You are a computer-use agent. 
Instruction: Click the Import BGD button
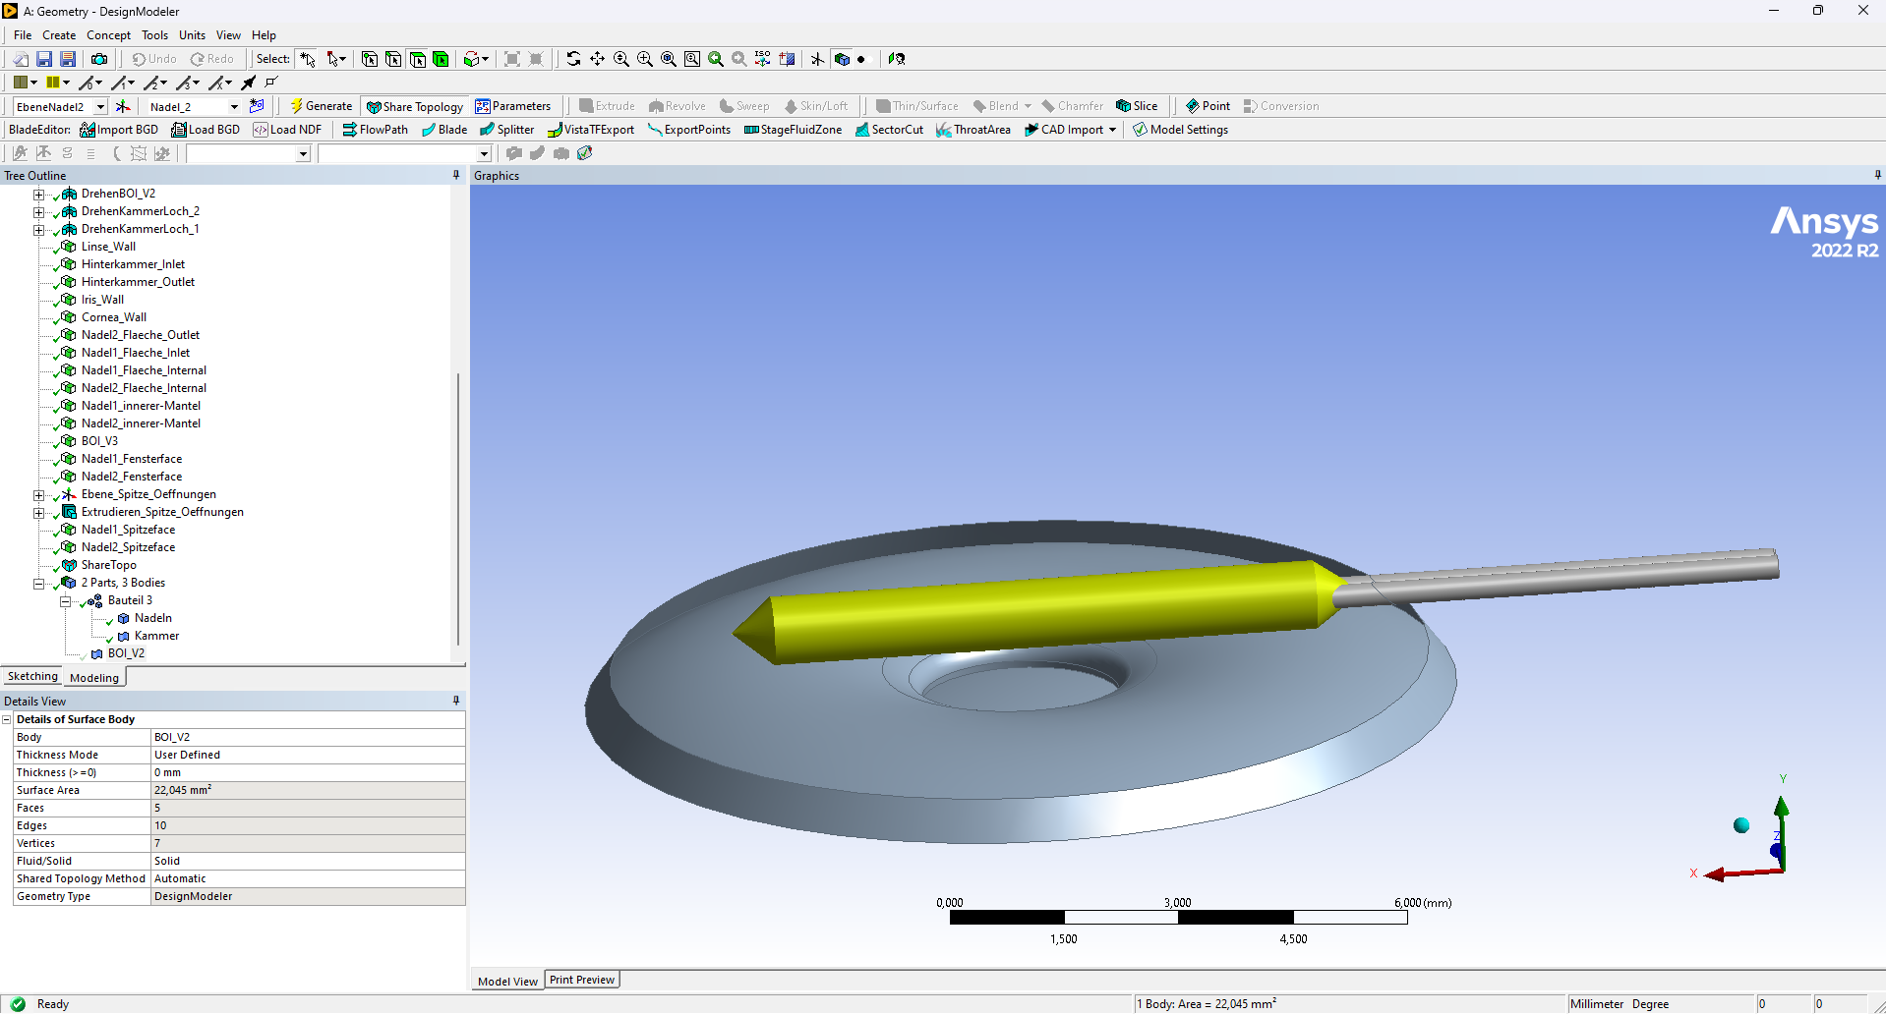119,130
